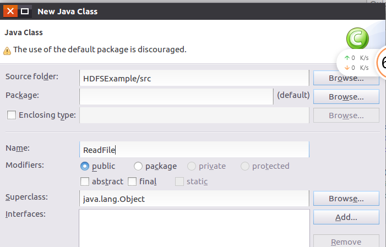Screen dimensions: 386x247
Task: Browse for the Source folder
Action: (x=346, y=78)
